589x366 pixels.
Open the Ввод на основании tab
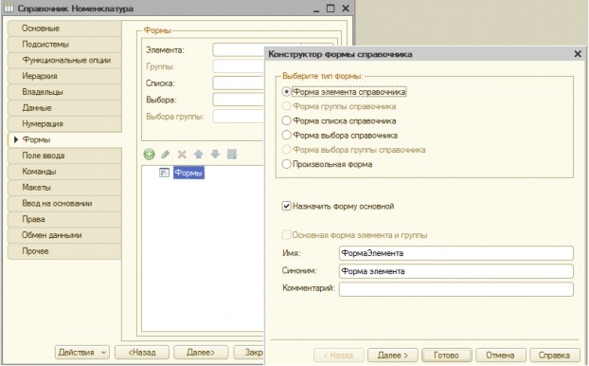coord(64,203)
